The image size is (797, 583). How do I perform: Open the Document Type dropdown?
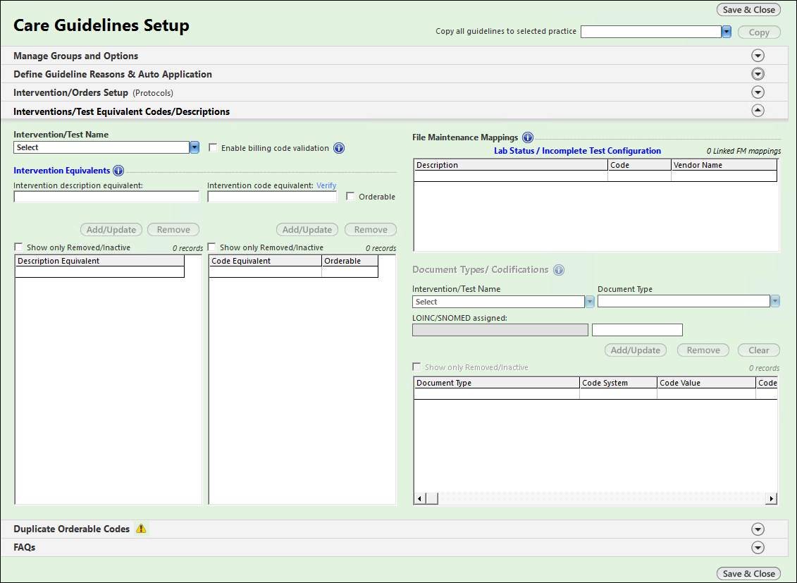(775, 302)
